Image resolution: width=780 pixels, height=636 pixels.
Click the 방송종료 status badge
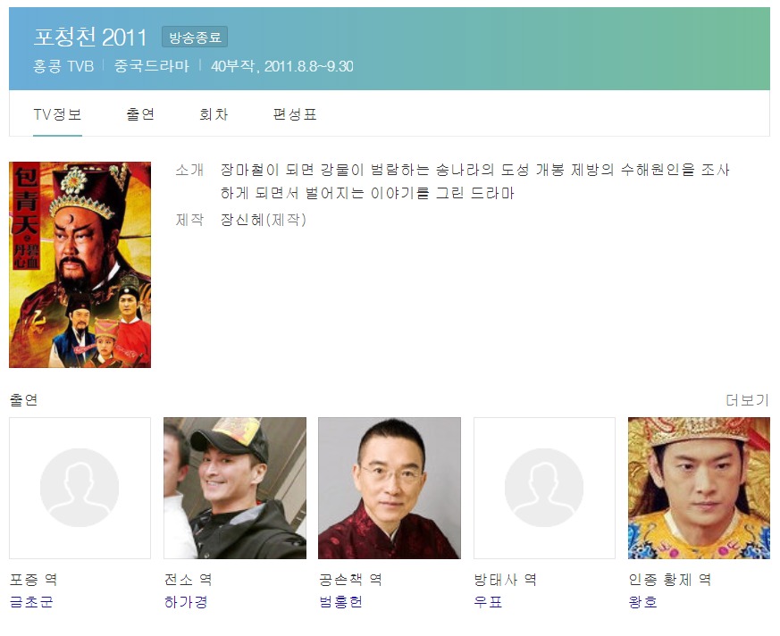point(195,38)
